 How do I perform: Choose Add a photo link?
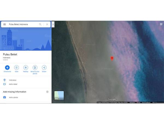13,97
